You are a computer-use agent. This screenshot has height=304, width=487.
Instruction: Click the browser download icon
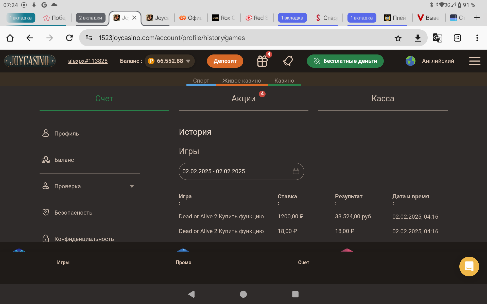tap(418, 38)
